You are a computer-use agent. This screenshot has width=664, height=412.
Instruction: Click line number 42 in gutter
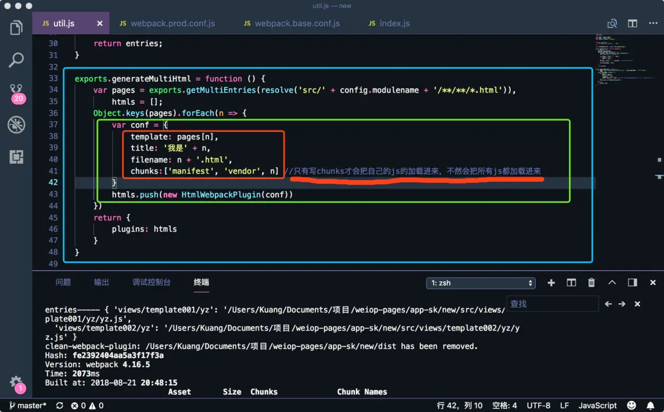coord(53,182)
